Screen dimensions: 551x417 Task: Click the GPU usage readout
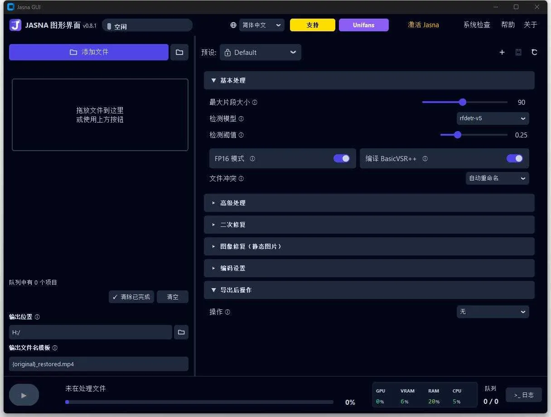380,396
